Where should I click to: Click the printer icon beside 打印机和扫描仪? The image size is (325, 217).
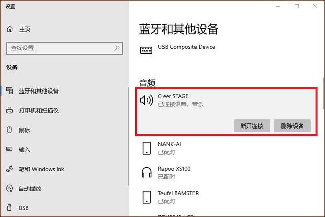point(9,110)
